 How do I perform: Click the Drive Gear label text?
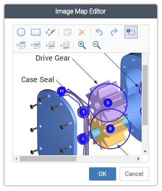coord(53,58)
